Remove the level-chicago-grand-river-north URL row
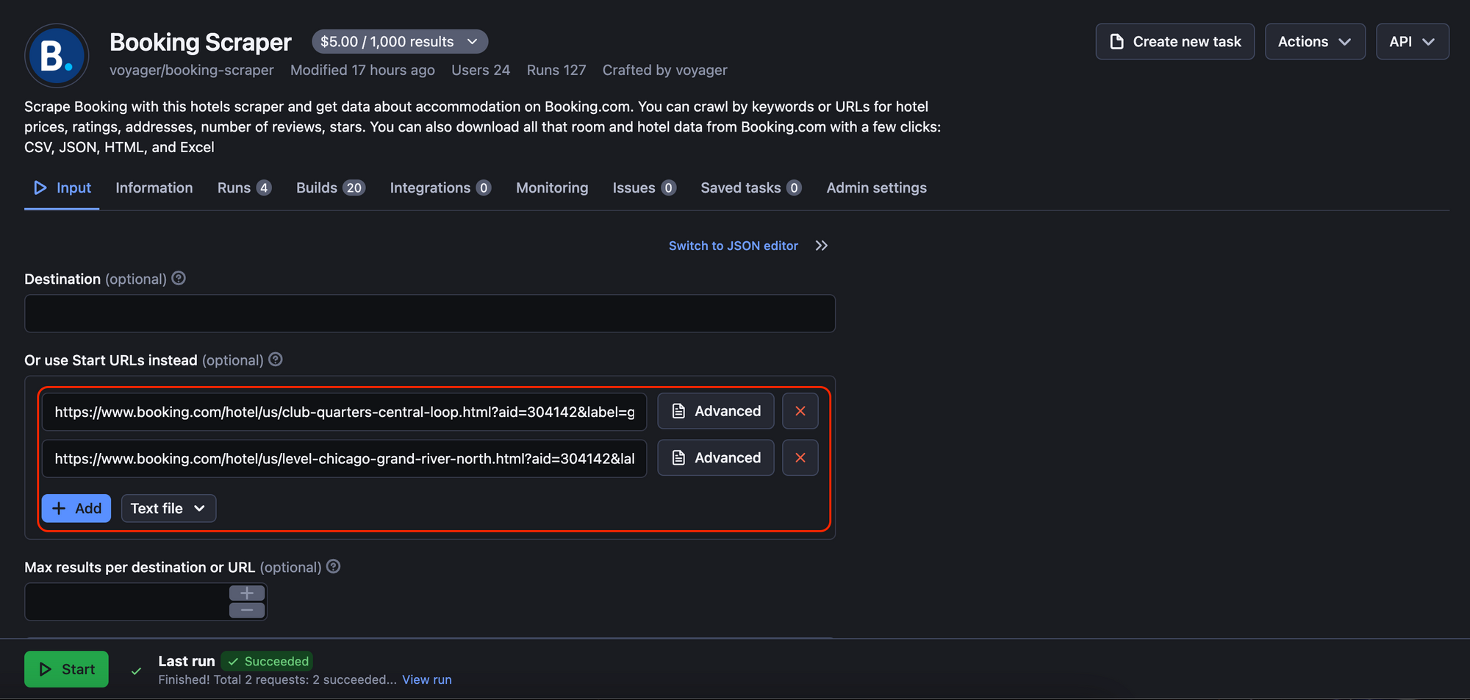Viewport: 1470px width, 700px height. [800, 458]
